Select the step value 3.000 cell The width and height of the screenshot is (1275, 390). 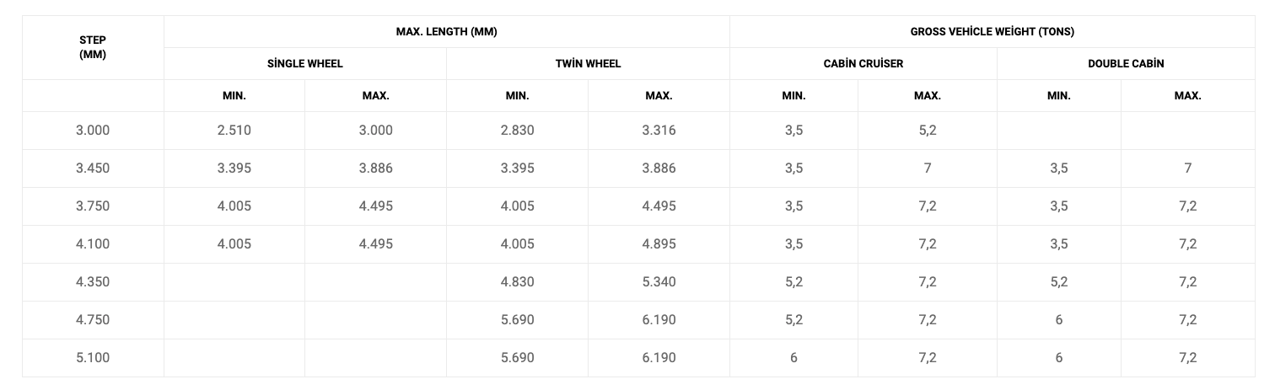click(93, 131)
